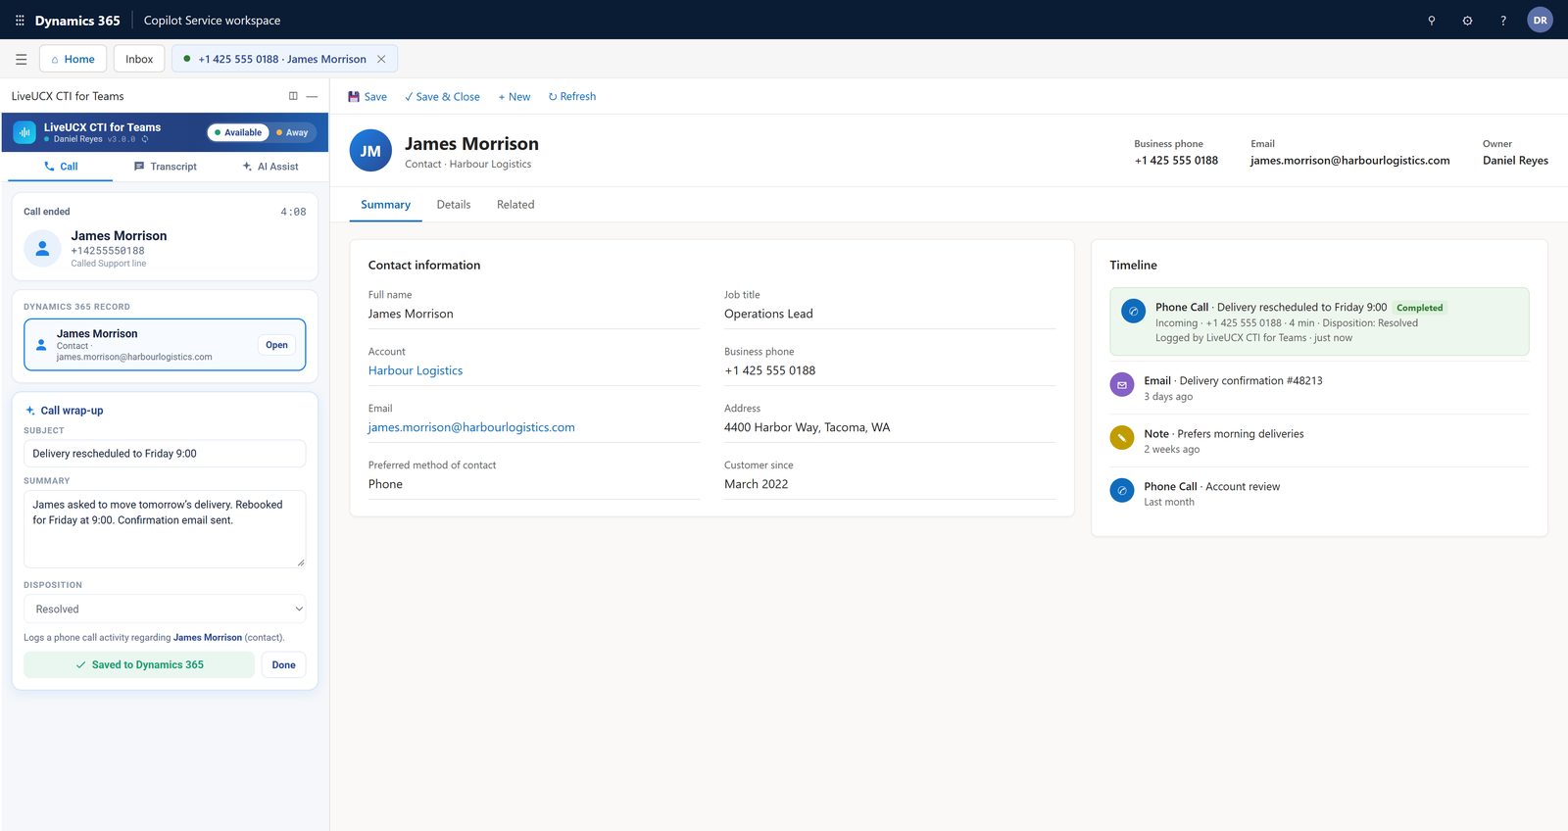Viewport: 1568px width, 831px height.
Task: Click the Note activity icon in Timeline
Action: click(1122, 438)
